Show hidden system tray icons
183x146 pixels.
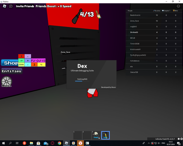[149, 143]
